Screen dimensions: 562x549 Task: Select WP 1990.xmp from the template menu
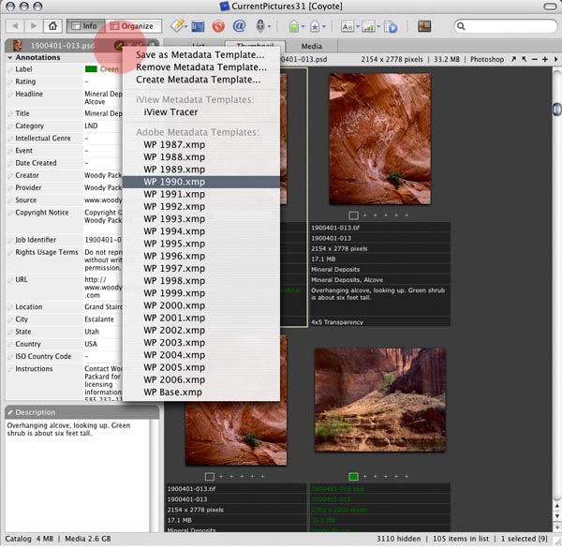[174, 182]
